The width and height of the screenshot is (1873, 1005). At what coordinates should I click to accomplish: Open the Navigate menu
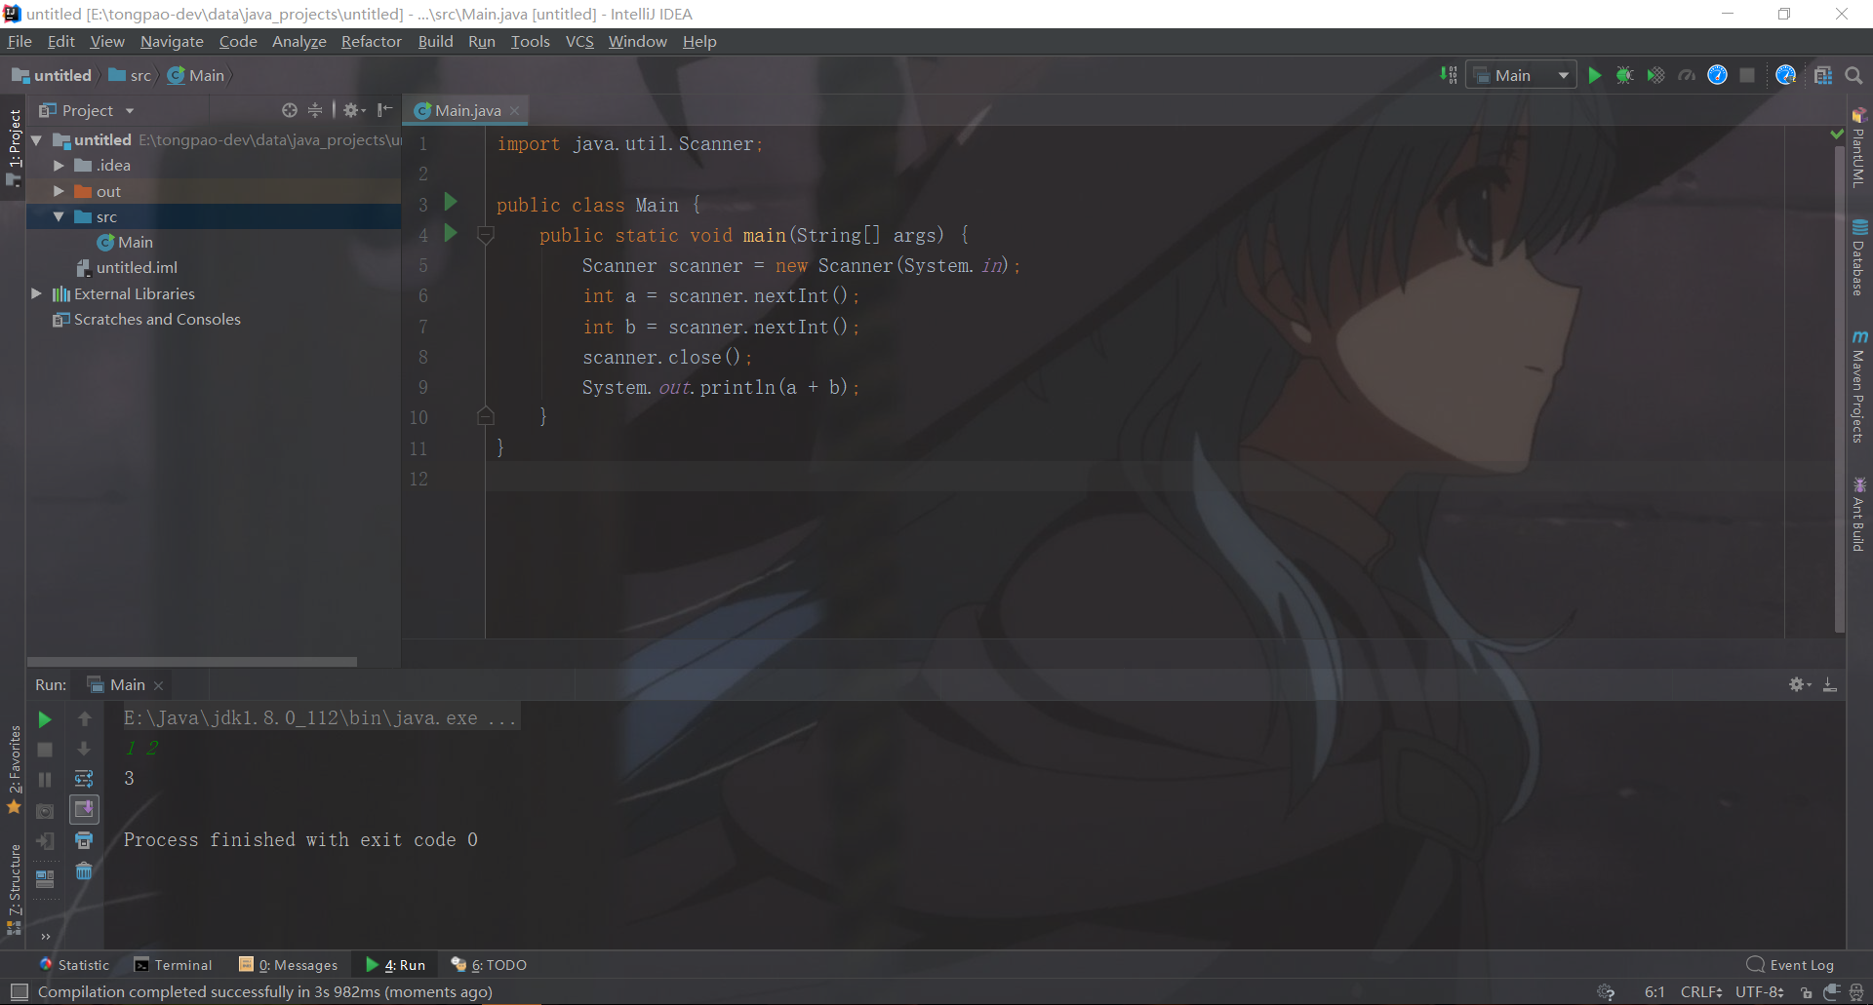tap(172, 41)
